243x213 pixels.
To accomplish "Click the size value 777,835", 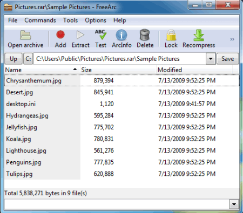I will [104, 162].
